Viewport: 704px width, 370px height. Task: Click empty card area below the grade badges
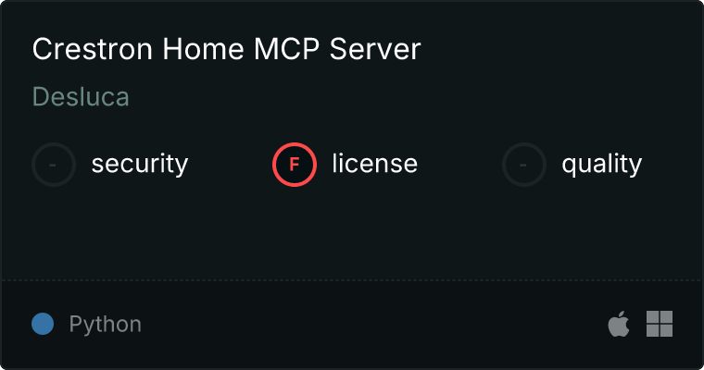click(x=352, y=233)
